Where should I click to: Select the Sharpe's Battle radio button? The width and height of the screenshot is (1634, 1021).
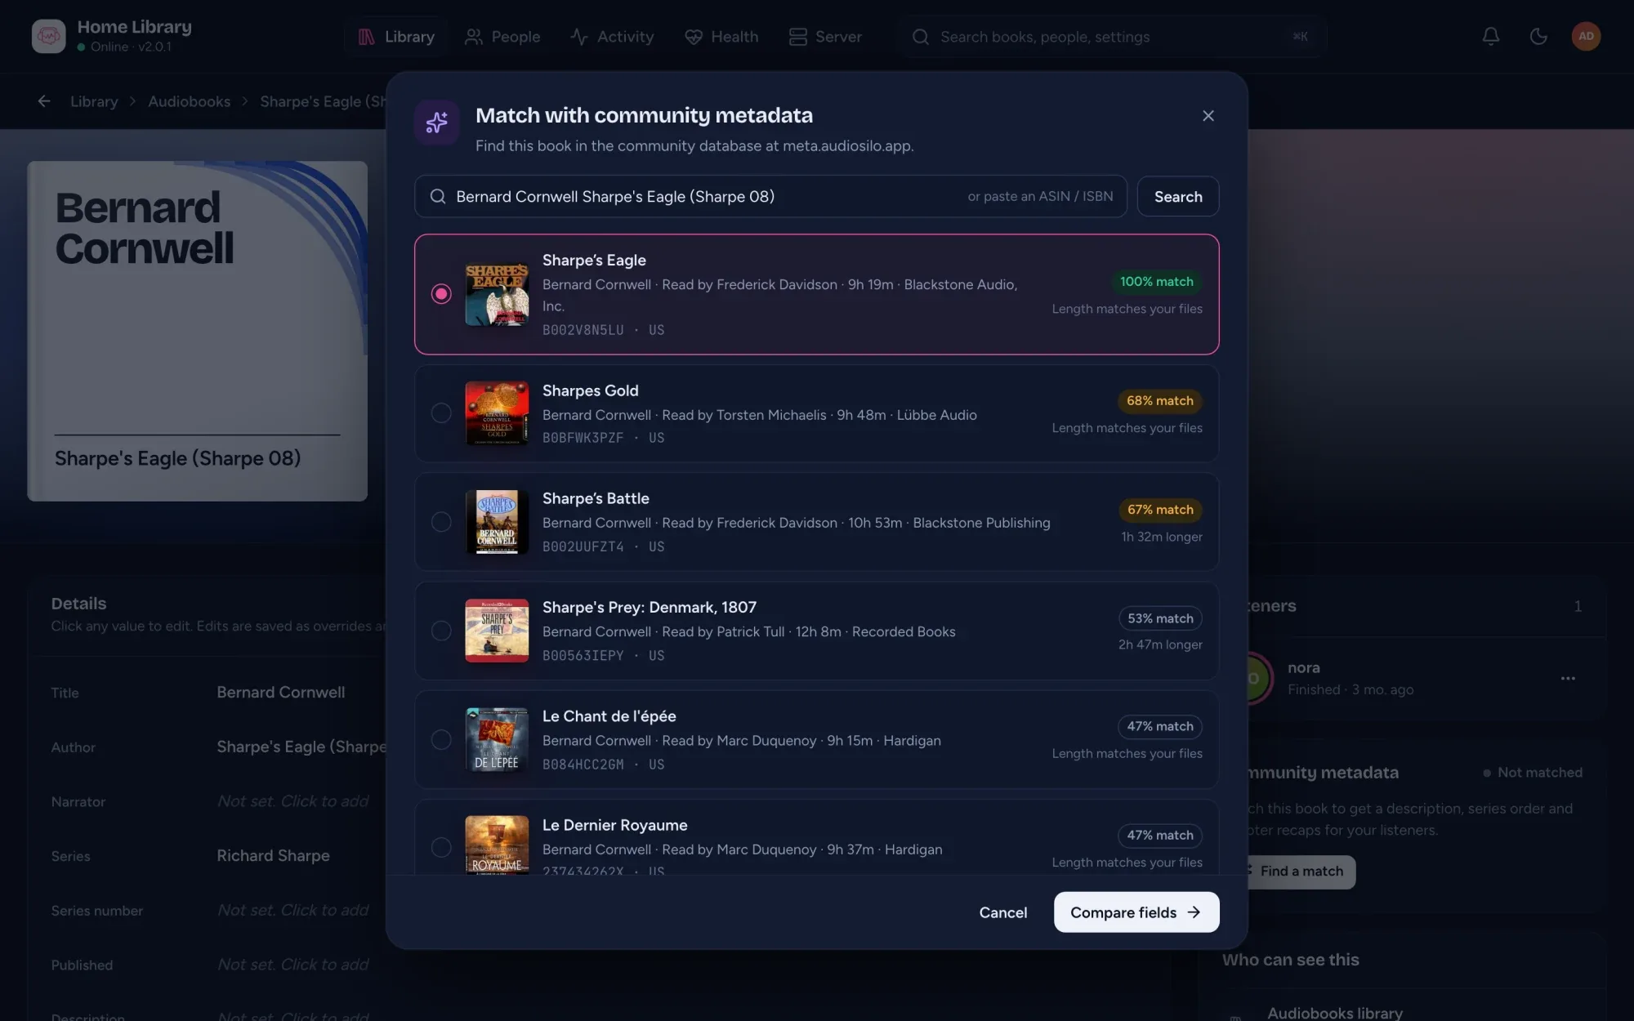click(441, 521)
